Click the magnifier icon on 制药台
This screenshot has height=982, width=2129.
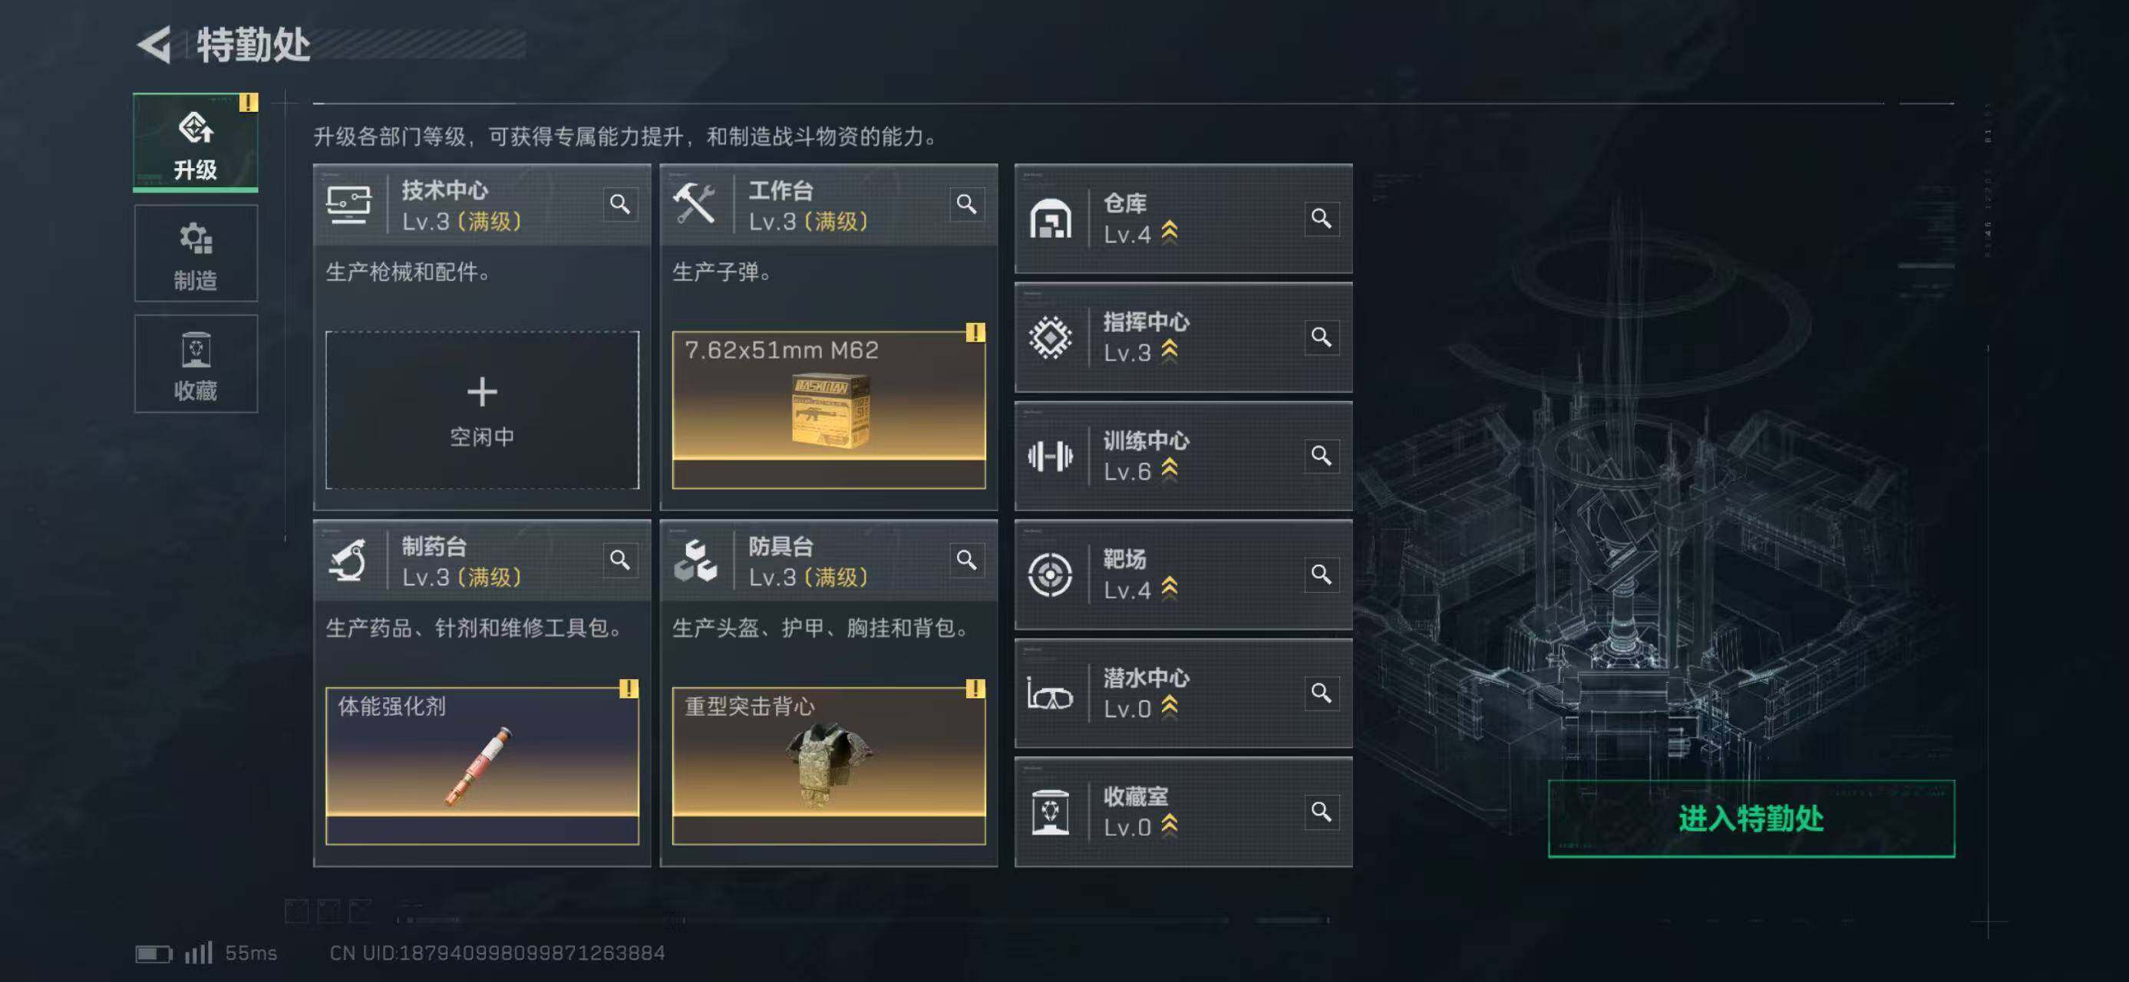coord(620,560)
